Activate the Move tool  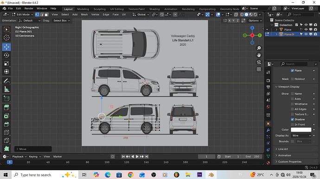click(x=6, y=47)
